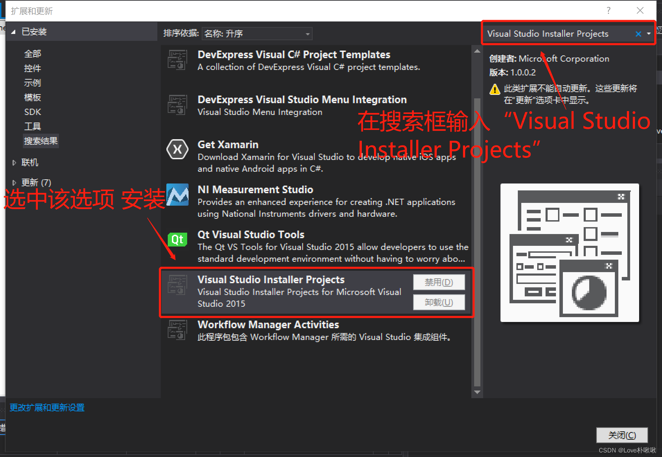Viewport: 662px width, 457px height.
Task: Select the 控件 category
Action: [x=33, y=68]
